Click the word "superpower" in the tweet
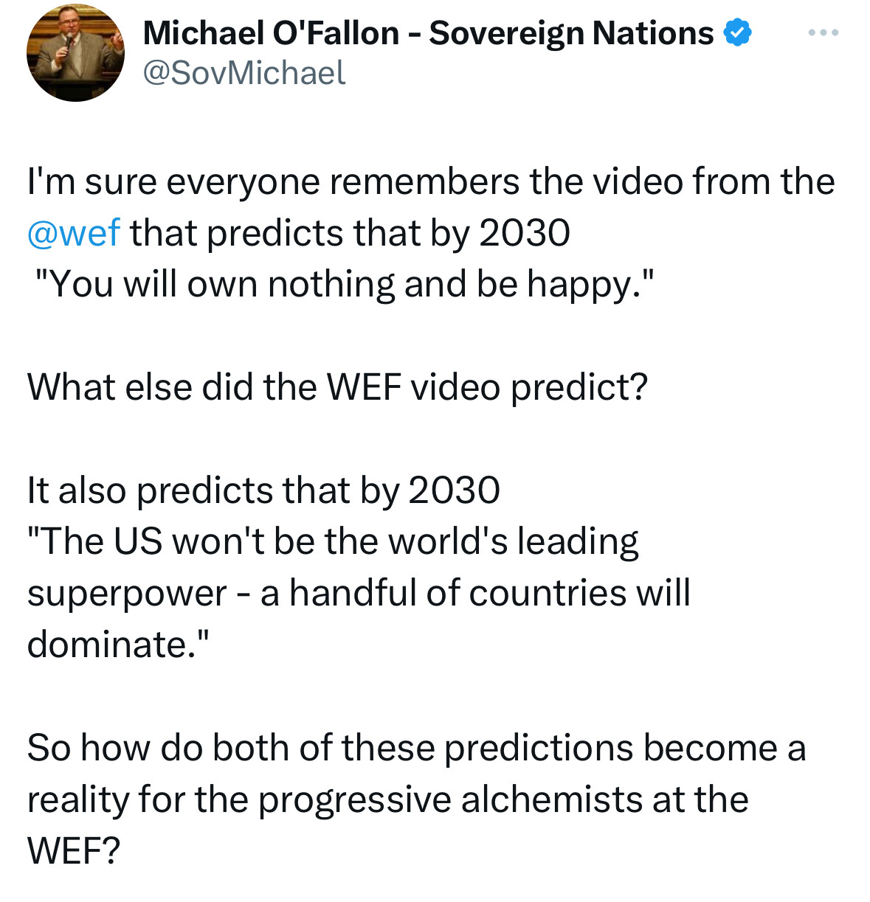Screen dimensions: 870x902 [x=127, y=594]
